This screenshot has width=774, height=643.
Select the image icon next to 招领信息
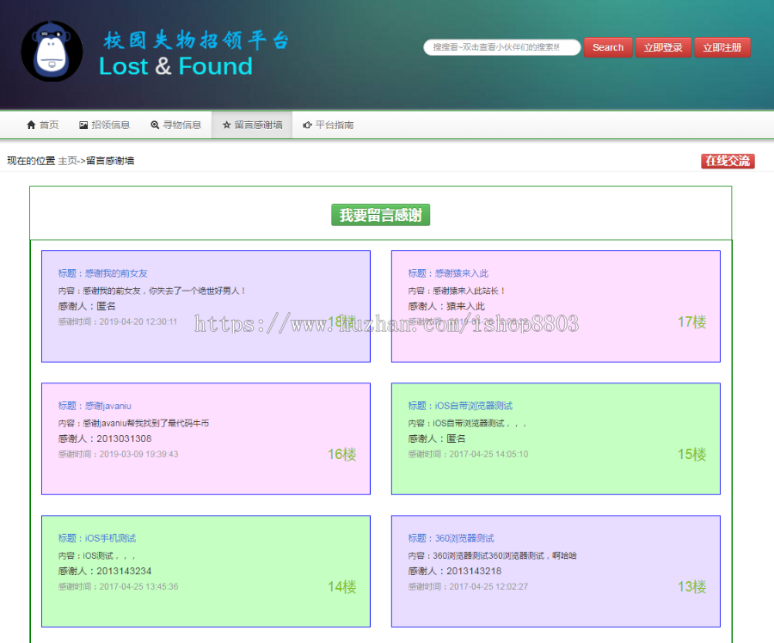pyautogui.click(x=82, y=124)
